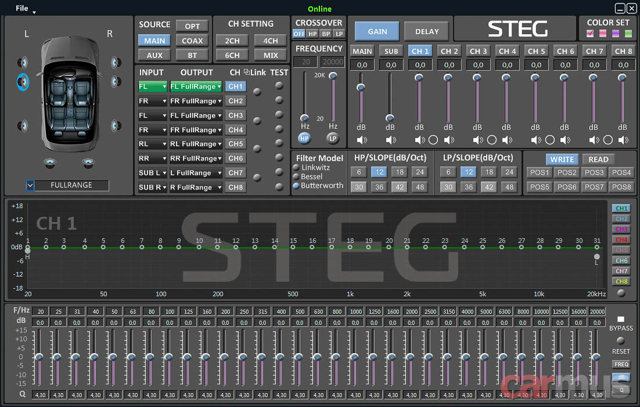Viewport: 640px width, 407px height.
Task: Select the right subwoofer icon below the car
Action: (88, 163)
